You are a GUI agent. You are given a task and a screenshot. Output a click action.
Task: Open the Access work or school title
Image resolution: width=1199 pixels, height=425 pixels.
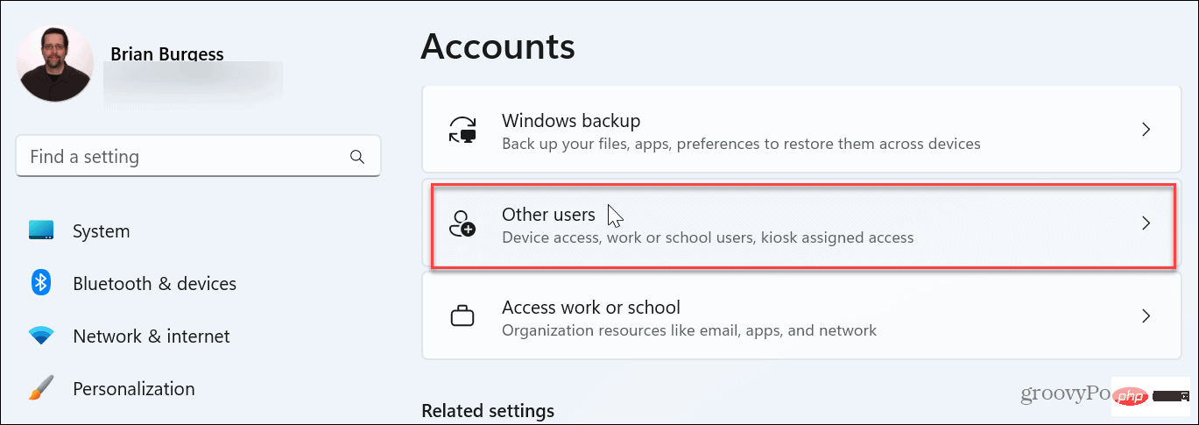click(x=591, y=308)
